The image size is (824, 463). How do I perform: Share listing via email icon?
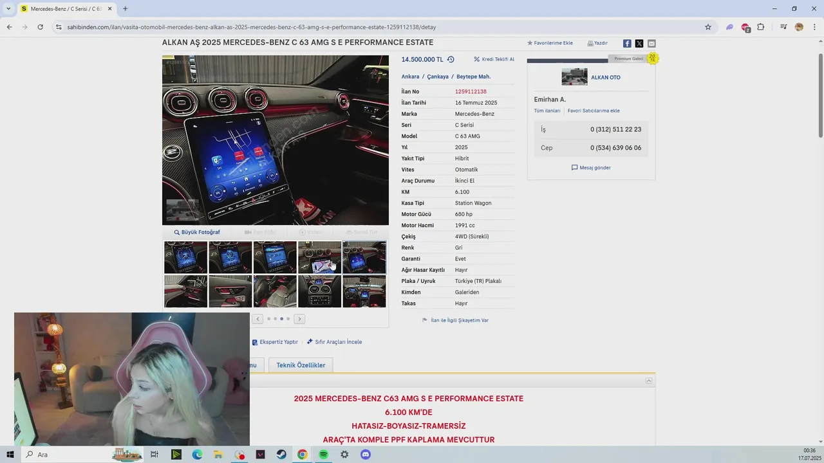pos(651,43)
